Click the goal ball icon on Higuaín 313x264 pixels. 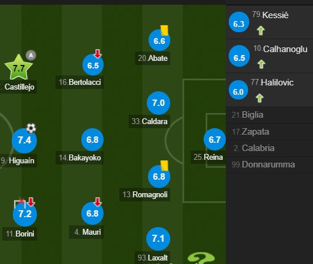pos(31,128)
